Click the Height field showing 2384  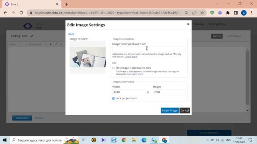169,92
